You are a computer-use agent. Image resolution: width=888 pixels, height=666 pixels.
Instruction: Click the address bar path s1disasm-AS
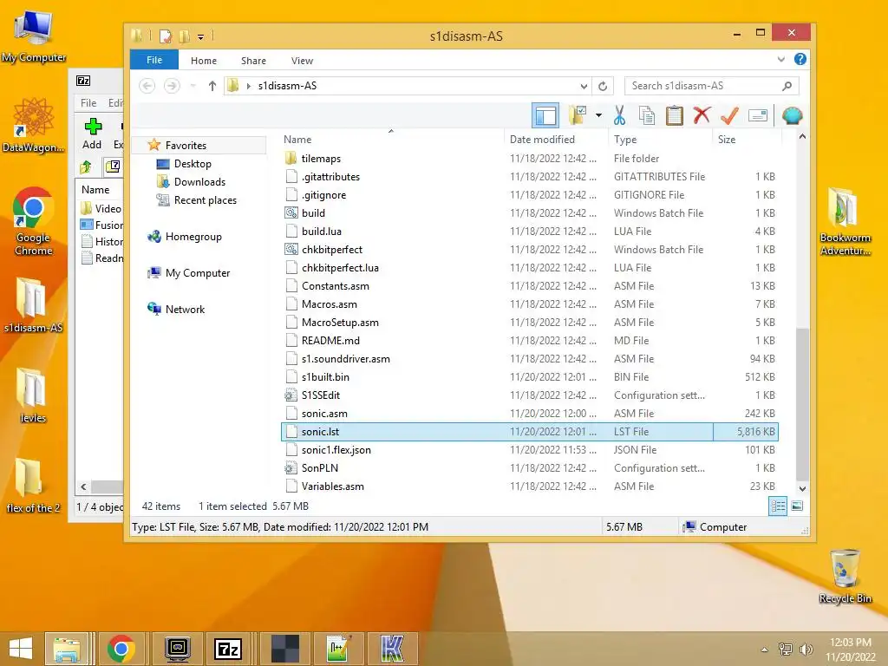[287, 86]
